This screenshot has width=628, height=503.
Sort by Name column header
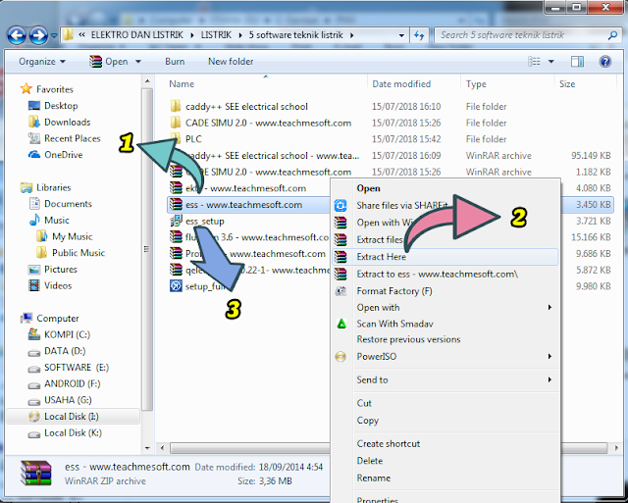[182, 84]
